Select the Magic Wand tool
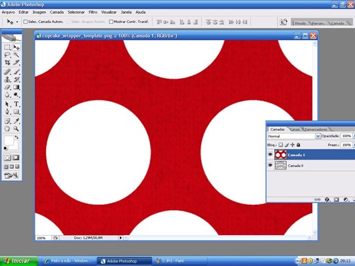Screen dimensions: 355x266 click(16, 55)
